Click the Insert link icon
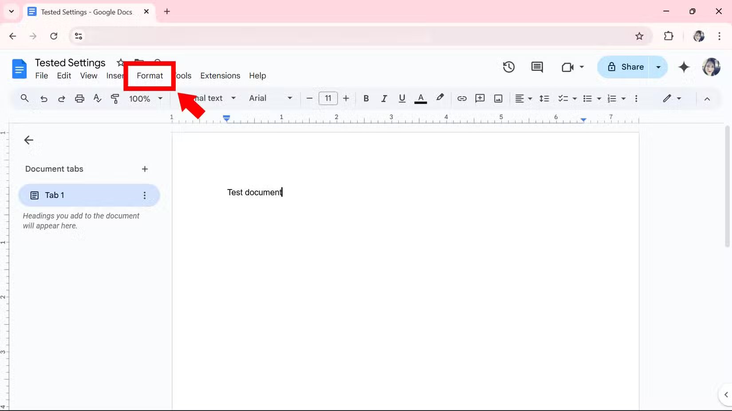The height and width of the screenshot is (411, 732). coord(462,98)
